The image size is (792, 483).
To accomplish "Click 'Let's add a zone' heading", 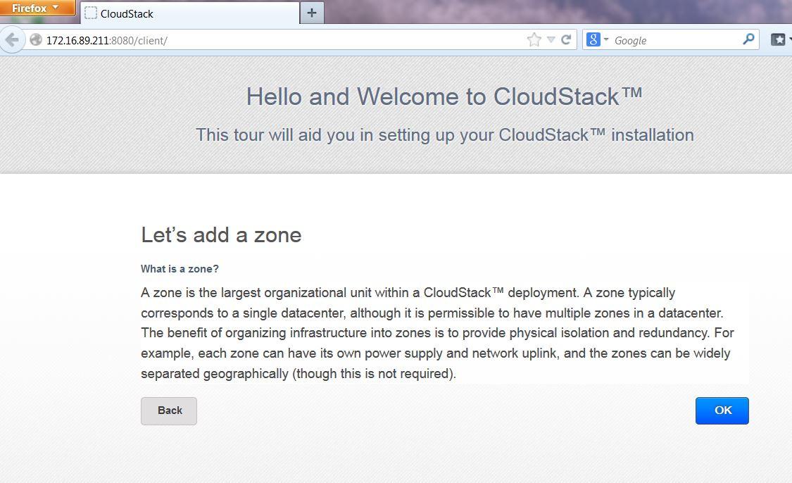I will pyautogui.click(x=221, y=235).
